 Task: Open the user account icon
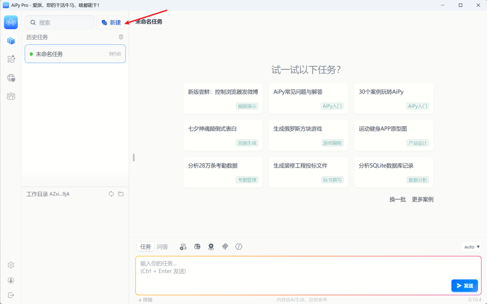(11, 280)
